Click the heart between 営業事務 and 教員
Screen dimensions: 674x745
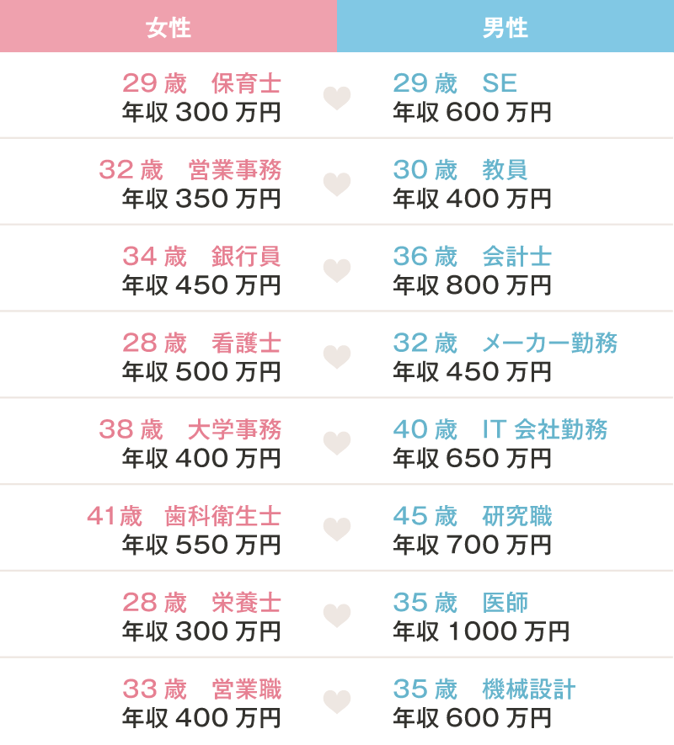coord(336,184)
